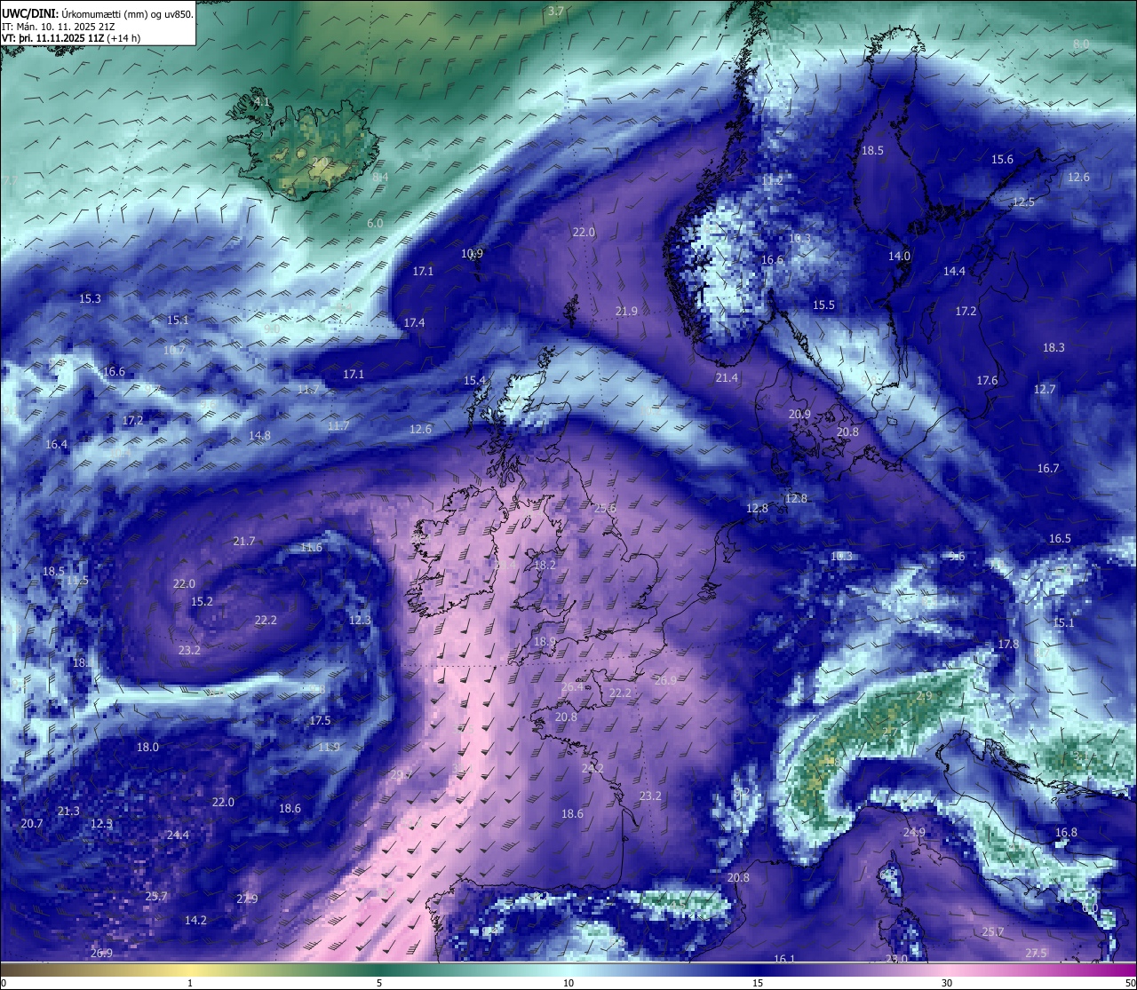Click the '15.5' value over Sweden
The height and width of the screenshot is (990, 1137).
[x=823, y=305]
